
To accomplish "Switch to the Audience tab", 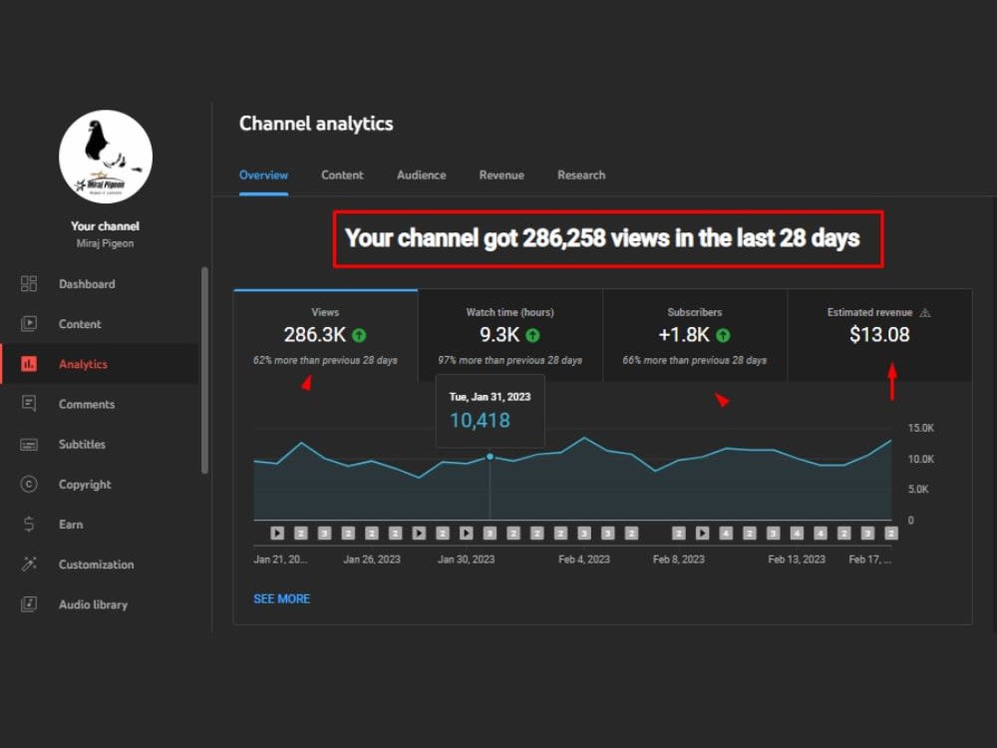I will tap(421, 175).
